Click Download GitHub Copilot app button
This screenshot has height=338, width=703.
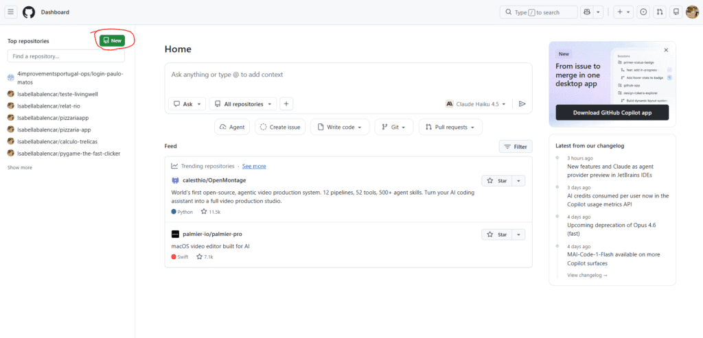(x=612, y=113)
